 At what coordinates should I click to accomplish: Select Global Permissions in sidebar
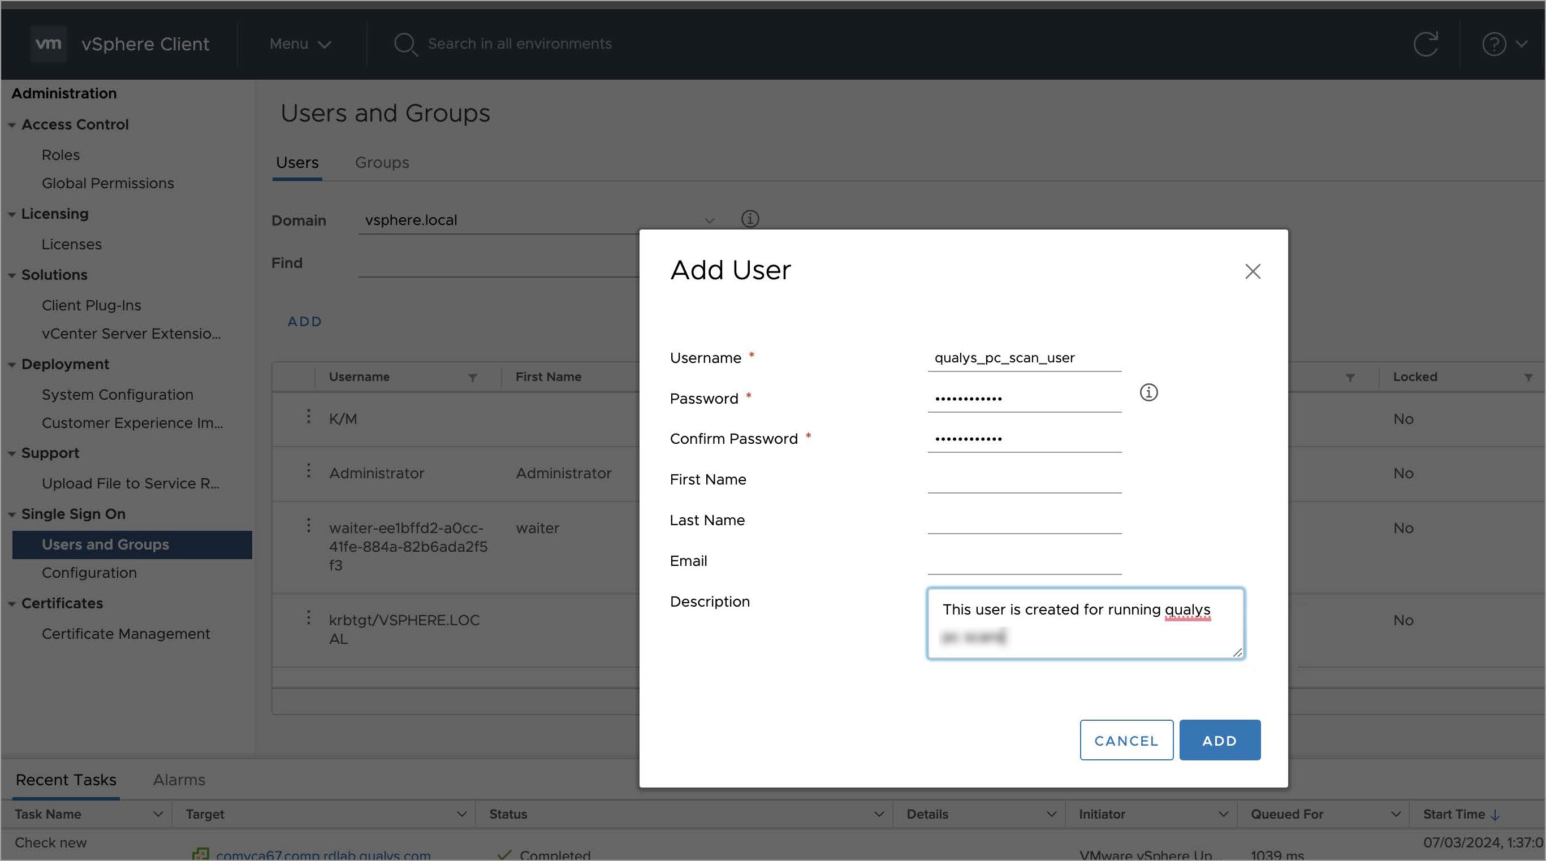107,183
